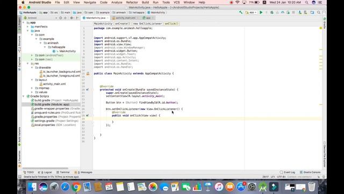
Task: Open the Gradle Console button
Action: pyautogui.click(x=310, y=172)
